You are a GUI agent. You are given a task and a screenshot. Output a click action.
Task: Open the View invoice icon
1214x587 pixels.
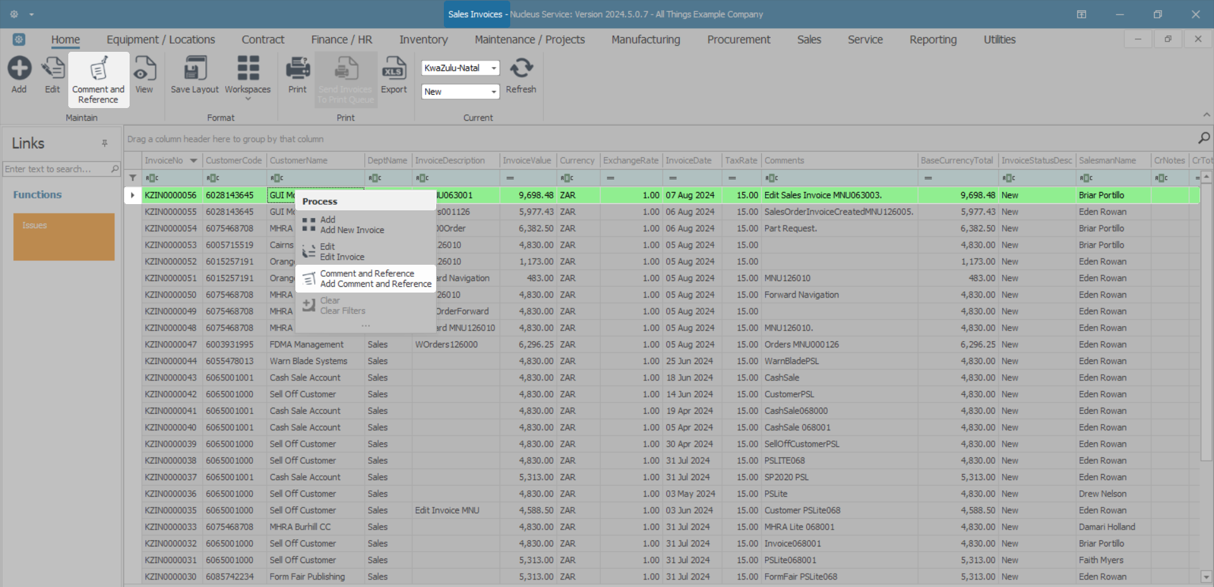(144, 70)
